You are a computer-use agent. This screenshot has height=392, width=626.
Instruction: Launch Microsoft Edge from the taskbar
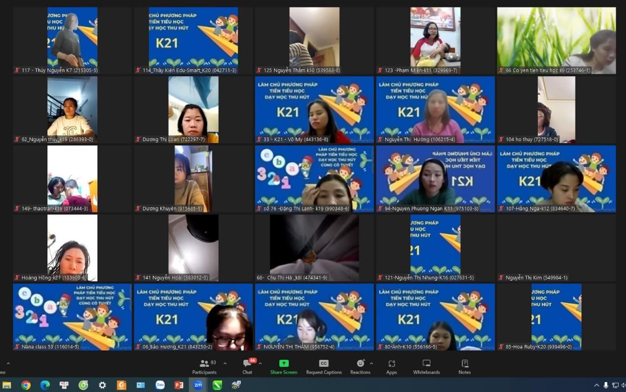[x=45, y=385]
